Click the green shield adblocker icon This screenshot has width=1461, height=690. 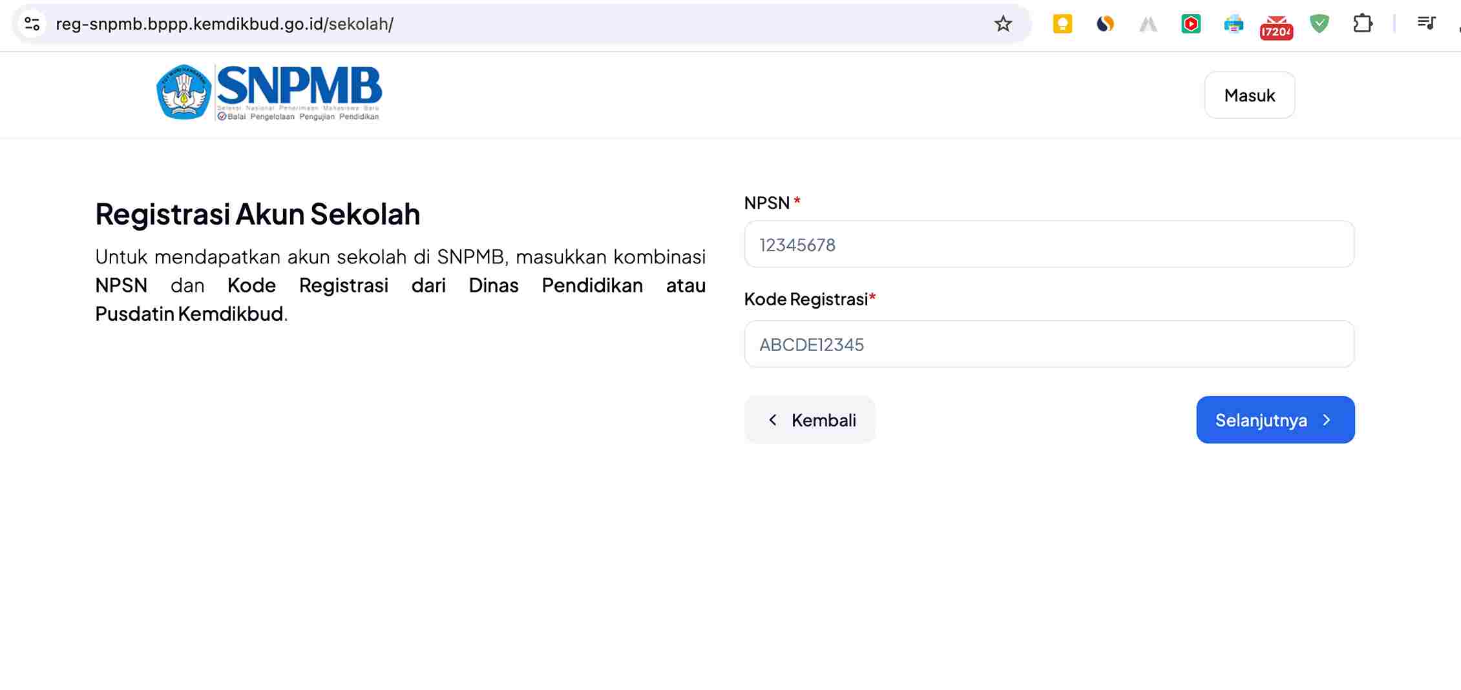(1319, 24)
